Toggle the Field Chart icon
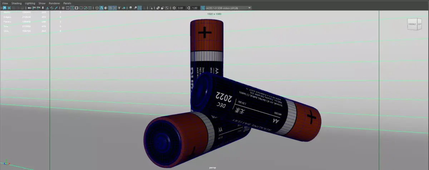The image size is (429, 170). (x=81, y=8)
